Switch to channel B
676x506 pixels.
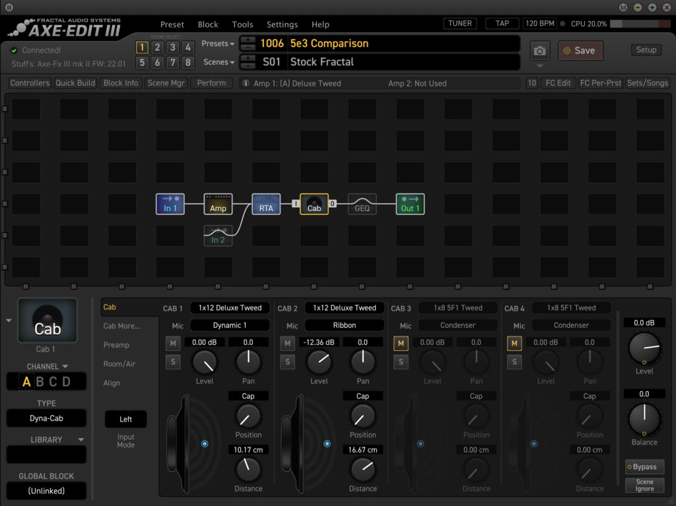pyautogui.click(x=40, y=382)
